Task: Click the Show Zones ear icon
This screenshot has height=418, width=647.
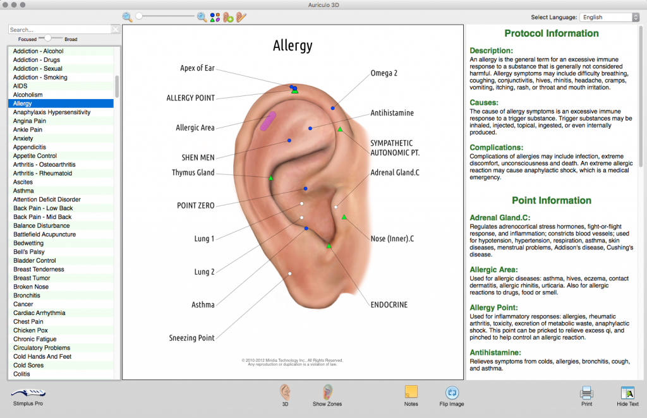Action: [x=327, y=392]
